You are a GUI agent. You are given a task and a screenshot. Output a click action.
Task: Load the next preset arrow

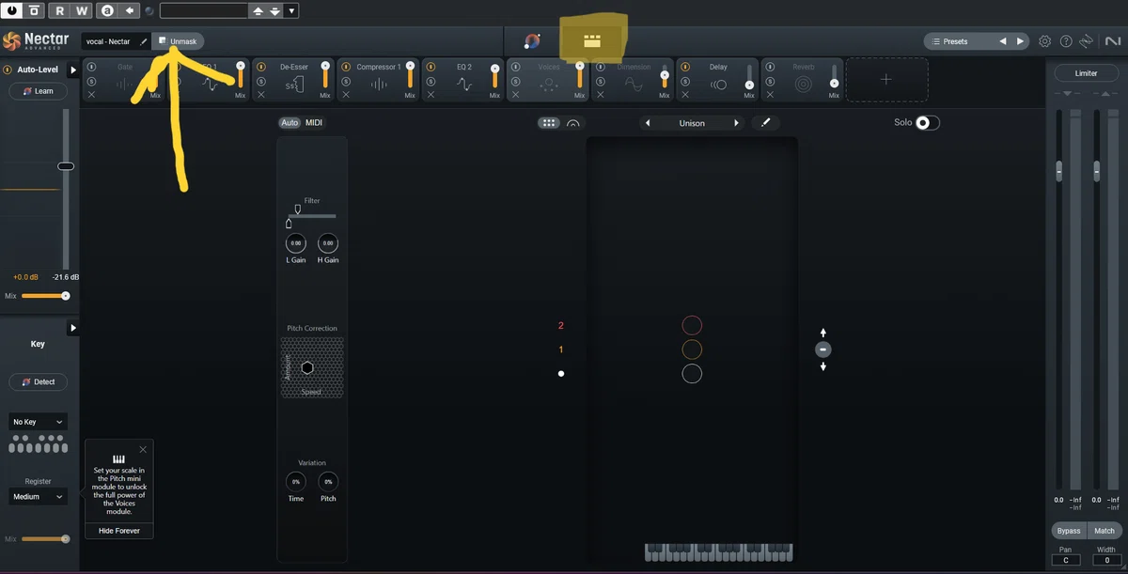(x=1020, y=41)
